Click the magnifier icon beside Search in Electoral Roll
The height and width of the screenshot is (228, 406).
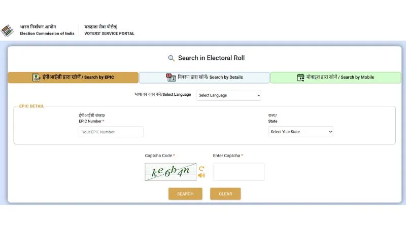[172, 58]
